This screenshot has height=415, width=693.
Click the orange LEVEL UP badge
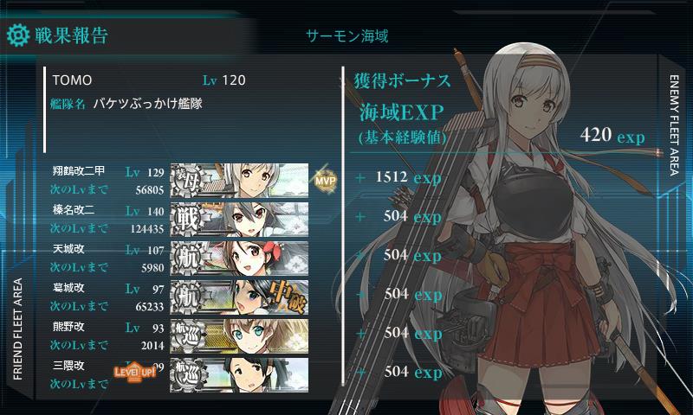click(135, 372)
